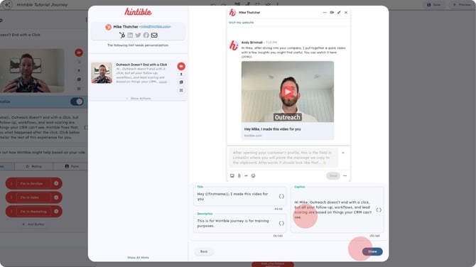Open Mike Thatcher's LinkedIn profile icon
The width and height of the screenshot is (476, 267).
130,36
